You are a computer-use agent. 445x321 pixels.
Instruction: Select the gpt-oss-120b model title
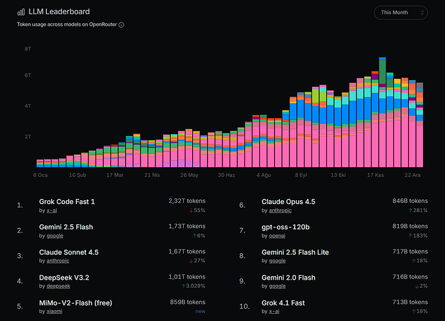point(286,227)
